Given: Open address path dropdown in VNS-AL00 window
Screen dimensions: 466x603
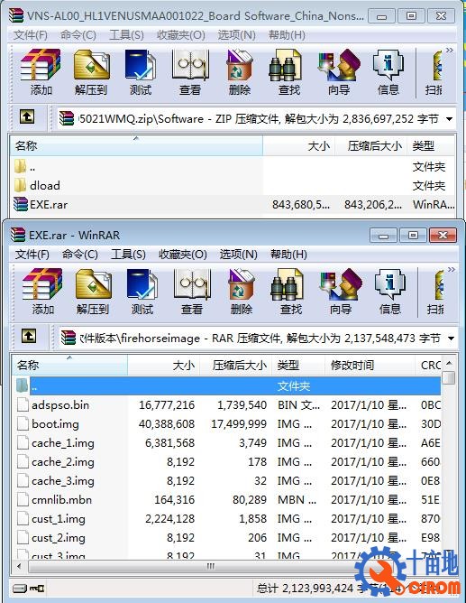Looking at the screenshot, I should click(449, 119).
